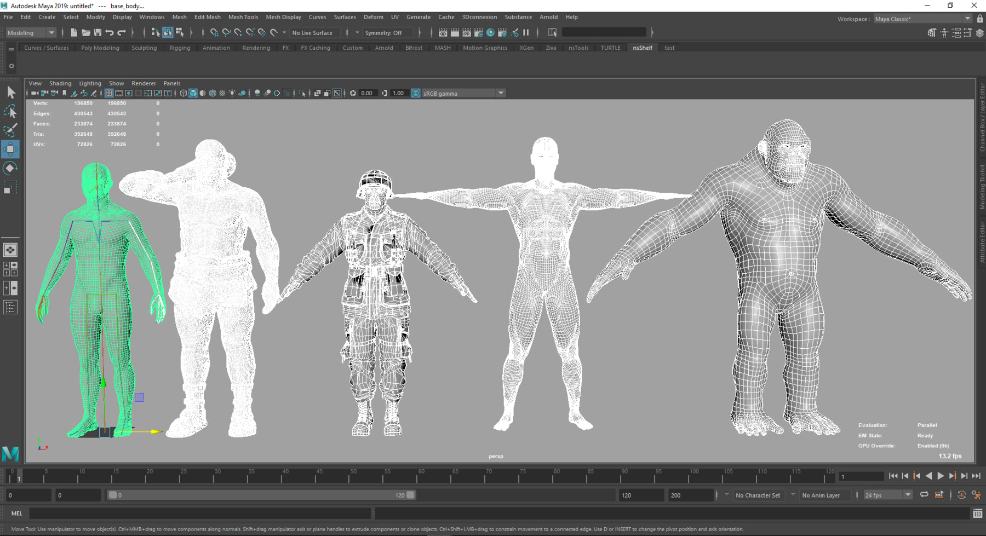
Task: Open the Mesh Tools menu
Action: point(243,17)
